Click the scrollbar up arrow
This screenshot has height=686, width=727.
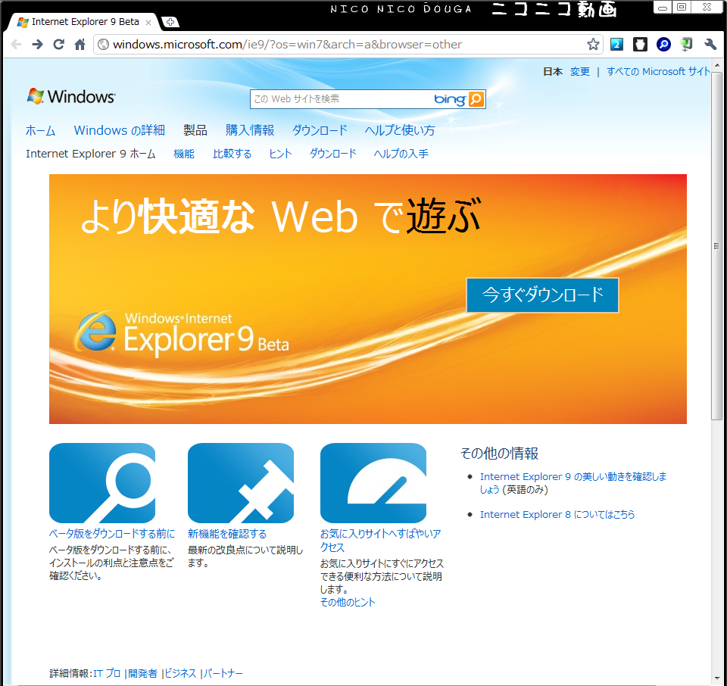(716, 65)
